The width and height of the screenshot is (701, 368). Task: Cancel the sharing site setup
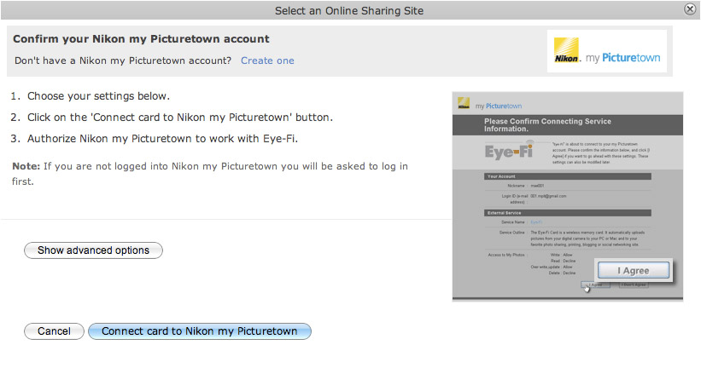click(x=54, y=331)
